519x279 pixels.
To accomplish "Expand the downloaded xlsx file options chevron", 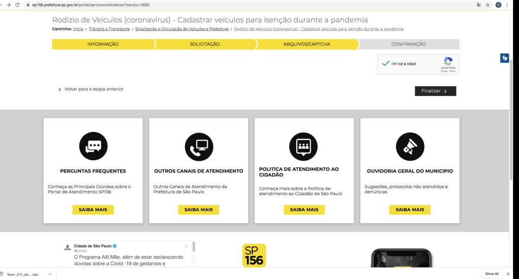I will pos(50,274).
